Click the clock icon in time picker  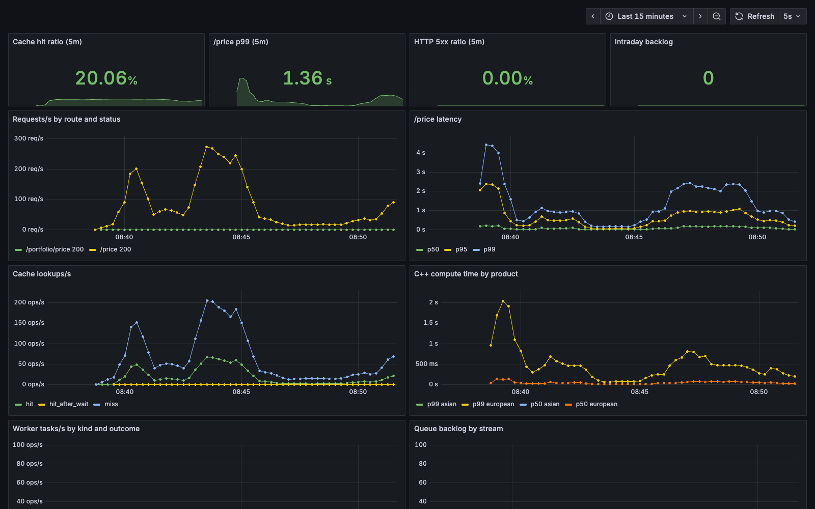click(609, 16)
